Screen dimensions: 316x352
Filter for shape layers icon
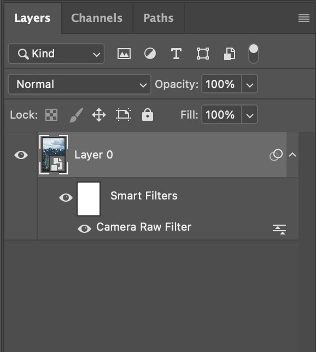click(x=203, y=54)
